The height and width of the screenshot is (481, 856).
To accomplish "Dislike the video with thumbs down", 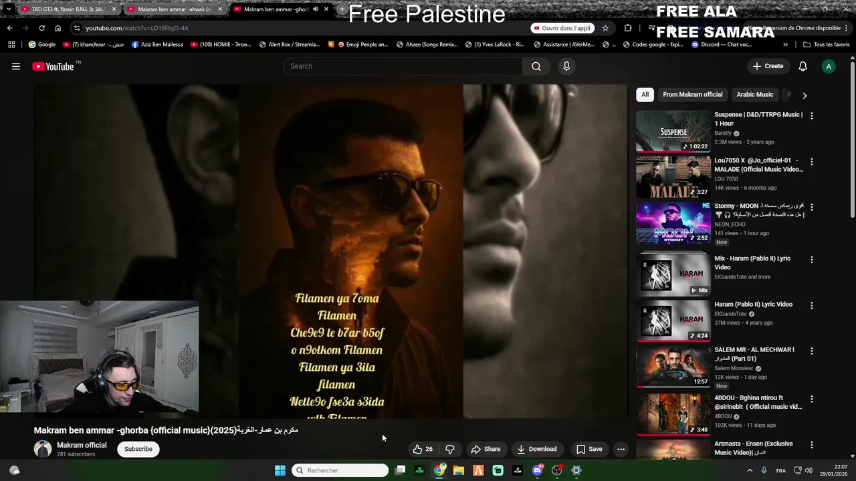I will 450,449.
